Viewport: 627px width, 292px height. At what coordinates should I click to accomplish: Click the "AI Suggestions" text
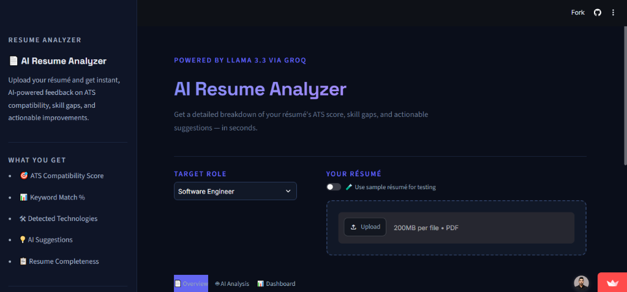tap(50, 240)
